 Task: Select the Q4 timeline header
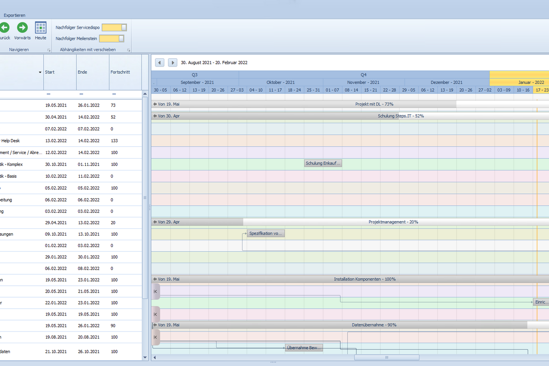point(363,74)
